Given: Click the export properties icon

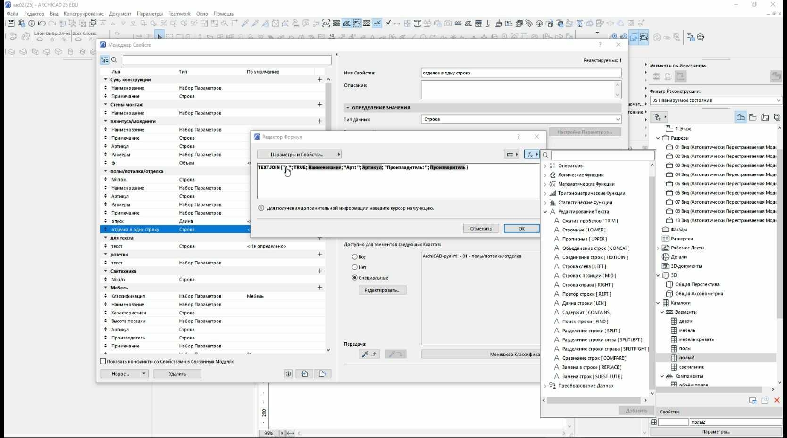Looking at the screenshot, I should click(x=322, y=374).
